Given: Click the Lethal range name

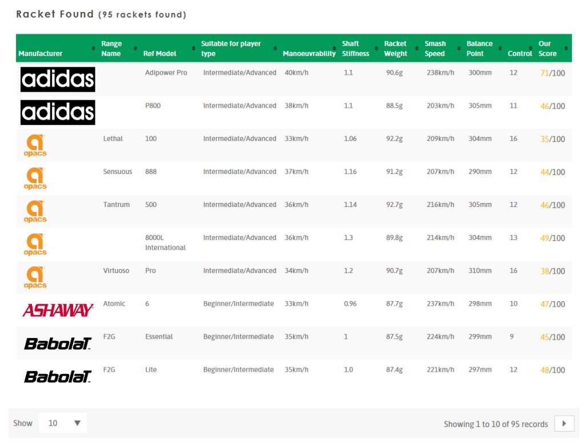Looking at the screenshot, I should 113,139.
